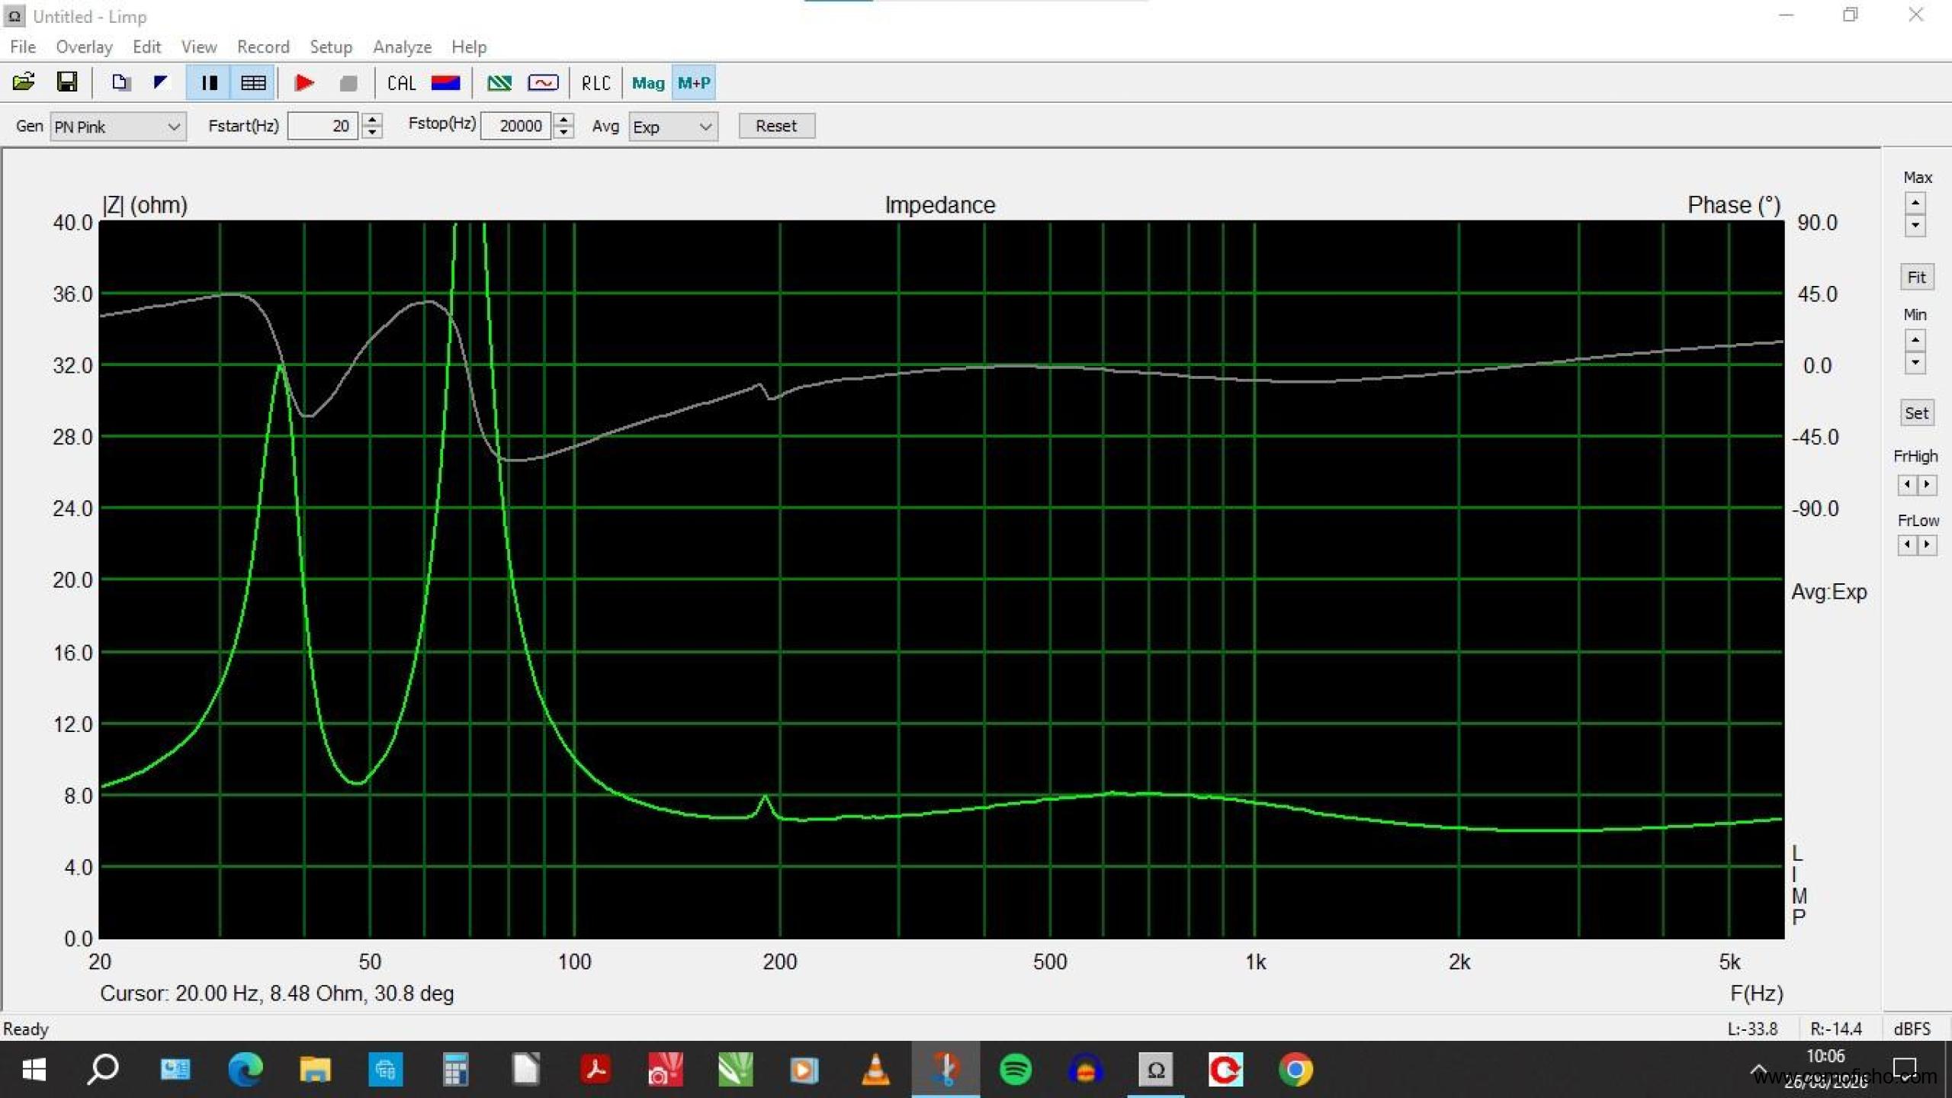Open the Edit menu

click(146, 47)
